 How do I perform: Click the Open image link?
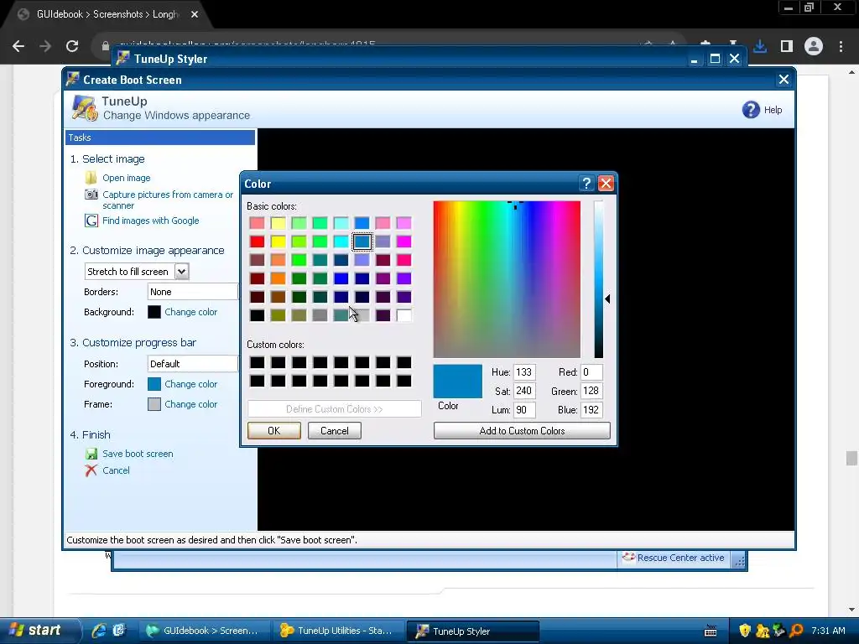[127, 178]
